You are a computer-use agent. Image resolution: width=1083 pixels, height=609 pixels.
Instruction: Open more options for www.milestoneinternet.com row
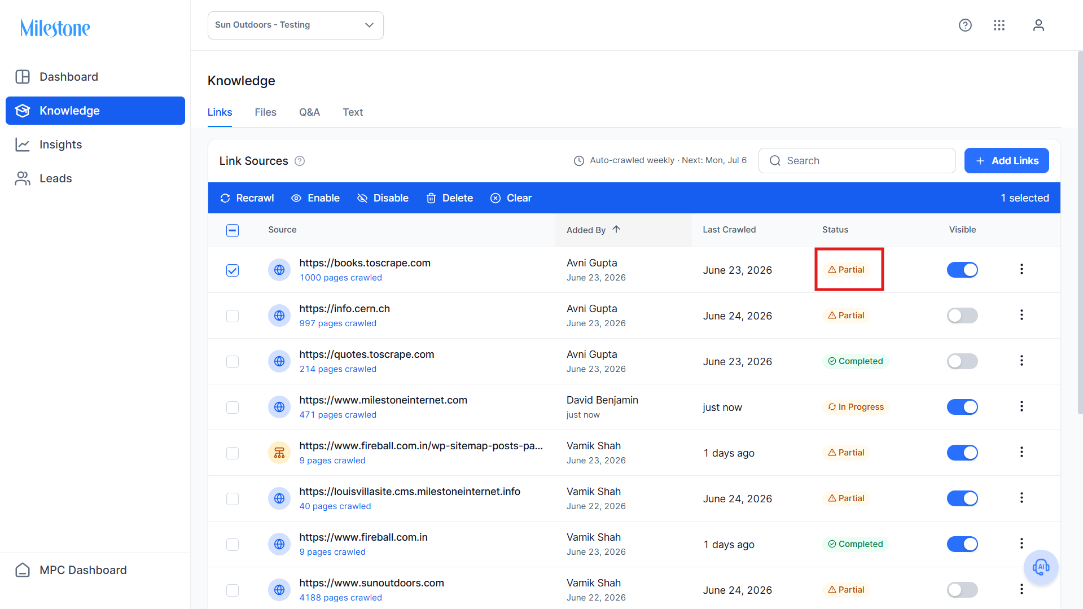pyautogui.click(x=1021, y=406)
